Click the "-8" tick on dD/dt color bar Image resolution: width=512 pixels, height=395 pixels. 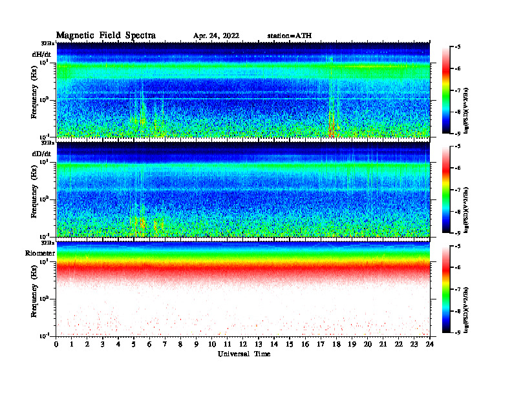[458, 212]
